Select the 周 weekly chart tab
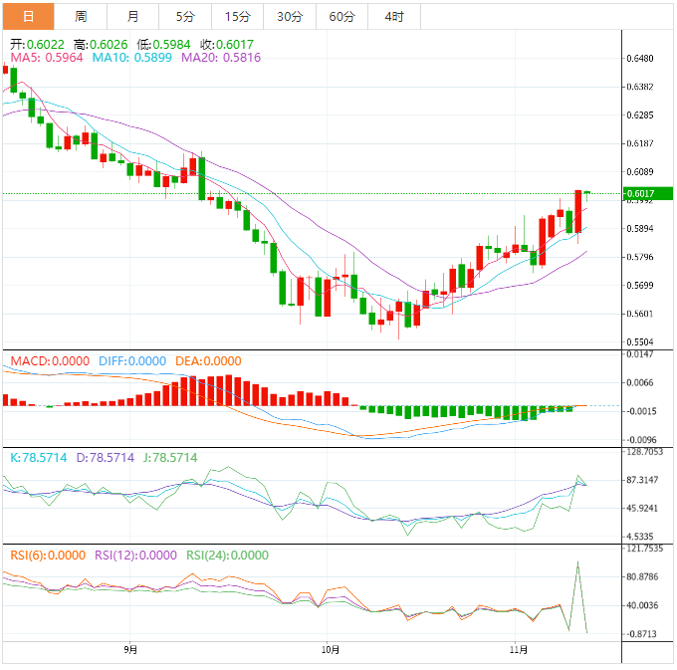The width and height of the screenshot is (677, 670). pos(81,17)
